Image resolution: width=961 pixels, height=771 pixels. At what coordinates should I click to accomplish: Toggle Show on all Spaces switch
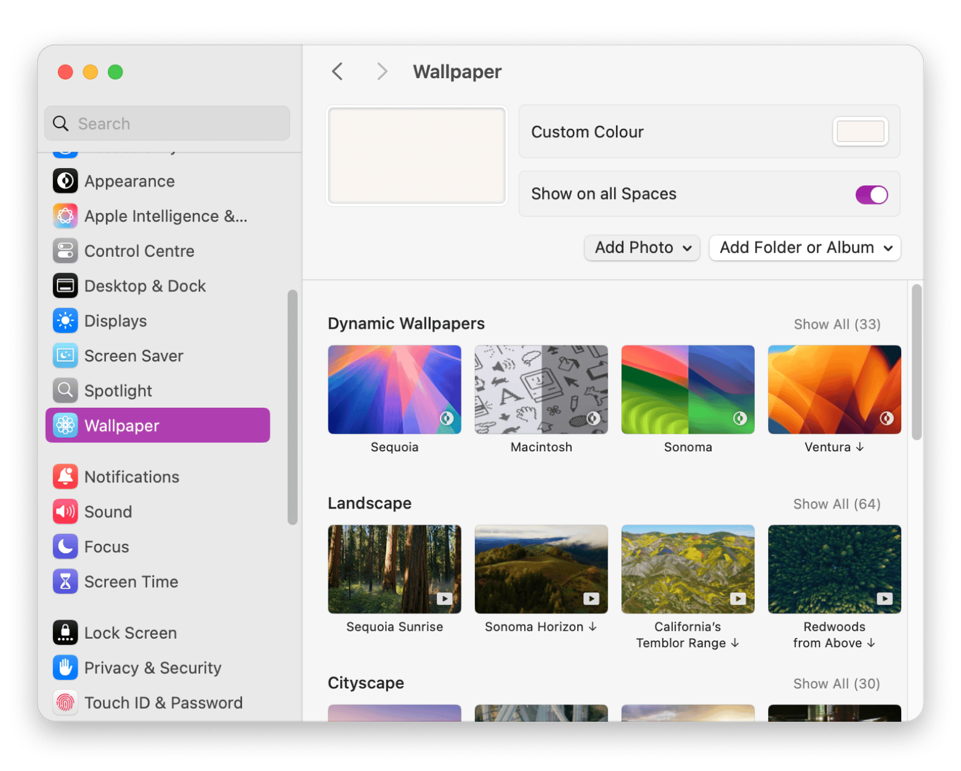872,195
